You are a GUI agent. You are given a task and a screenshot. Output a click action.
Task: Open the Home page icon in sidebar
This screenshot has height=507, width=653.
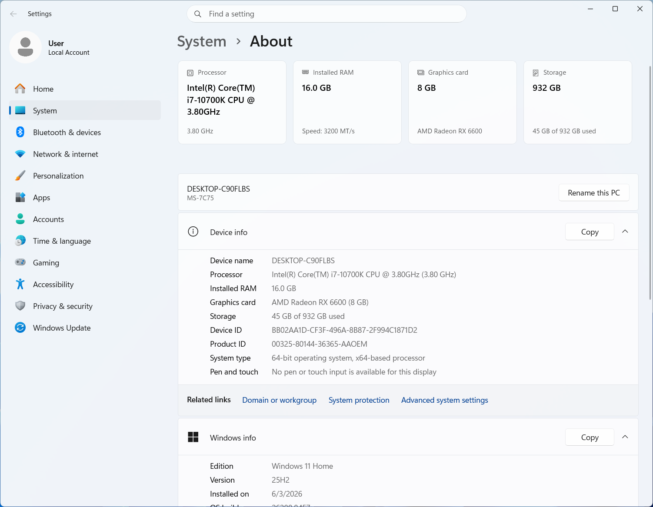[20, 89]
